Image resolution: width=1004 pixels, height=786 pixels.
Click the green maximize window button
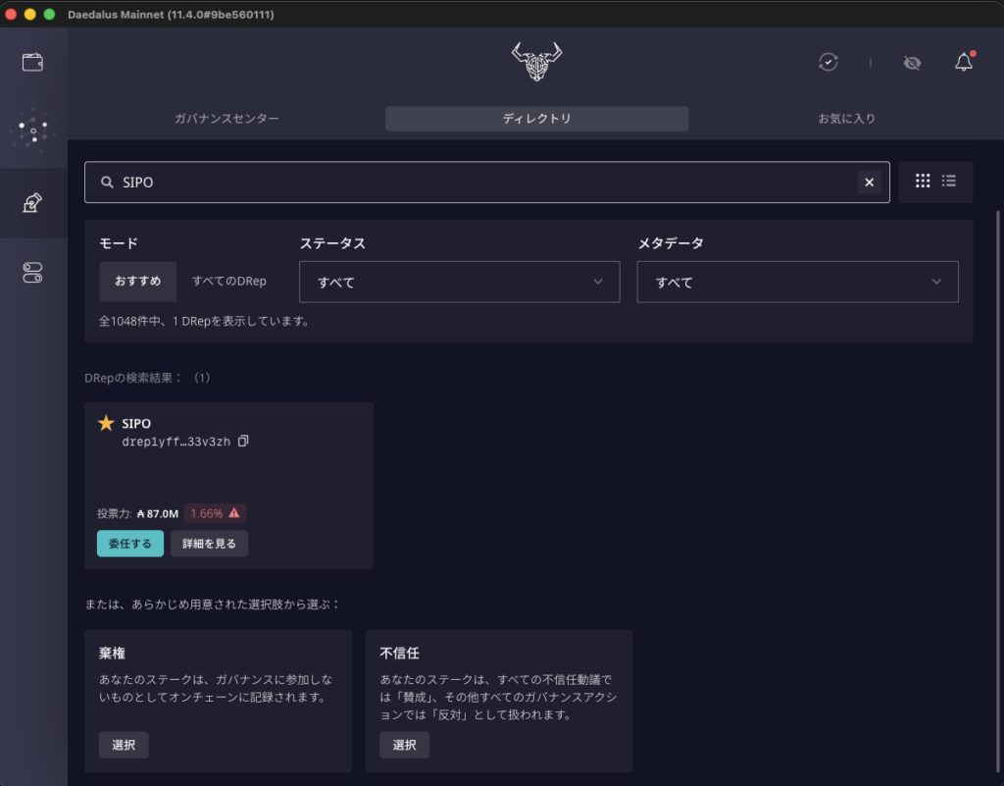(49, 14)
